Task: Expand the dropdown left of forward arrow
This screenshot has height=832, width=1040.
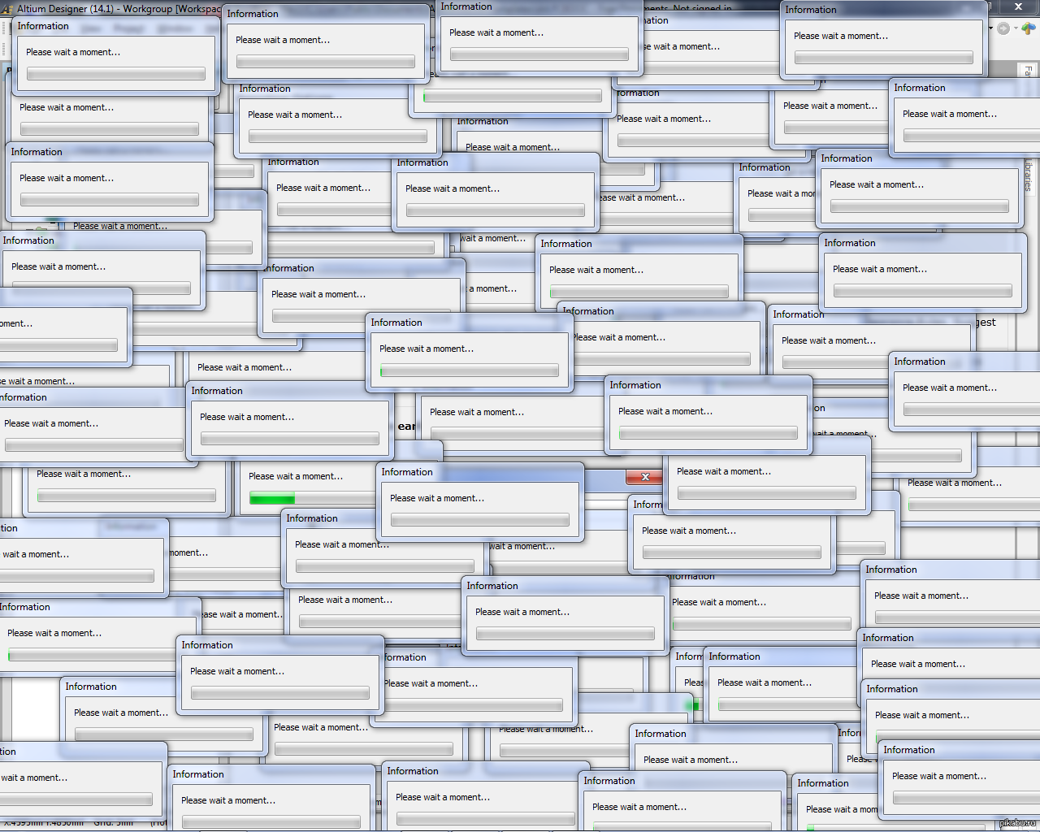Action: point(991,28)
